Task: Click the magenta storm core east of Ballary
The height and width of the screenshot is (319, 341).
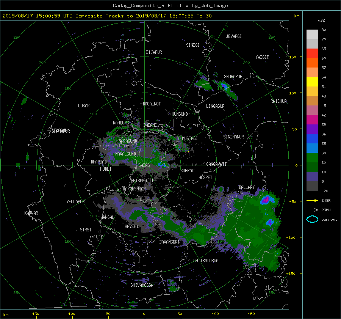Action: [x=265, y=200]
